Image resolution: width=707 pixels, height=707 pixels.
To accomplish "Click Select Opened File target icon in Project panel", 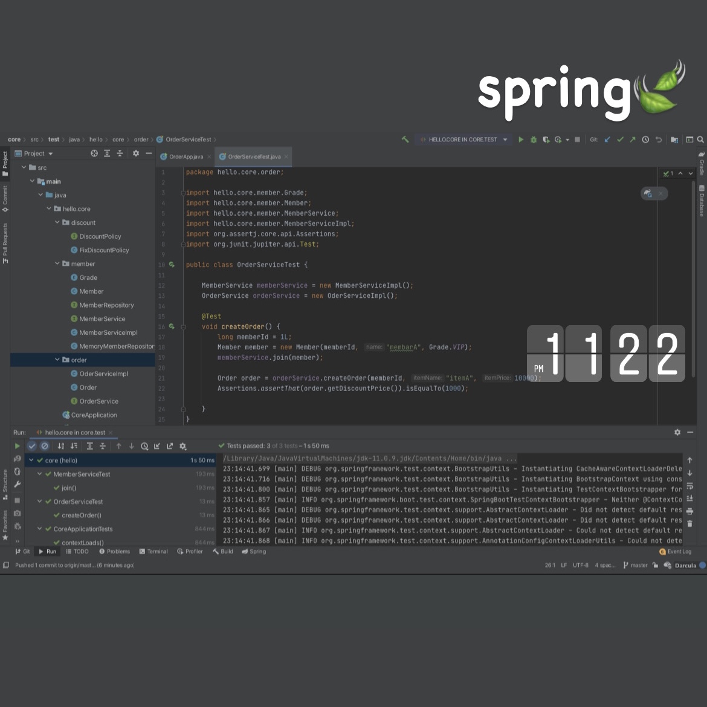I will 94,153.
